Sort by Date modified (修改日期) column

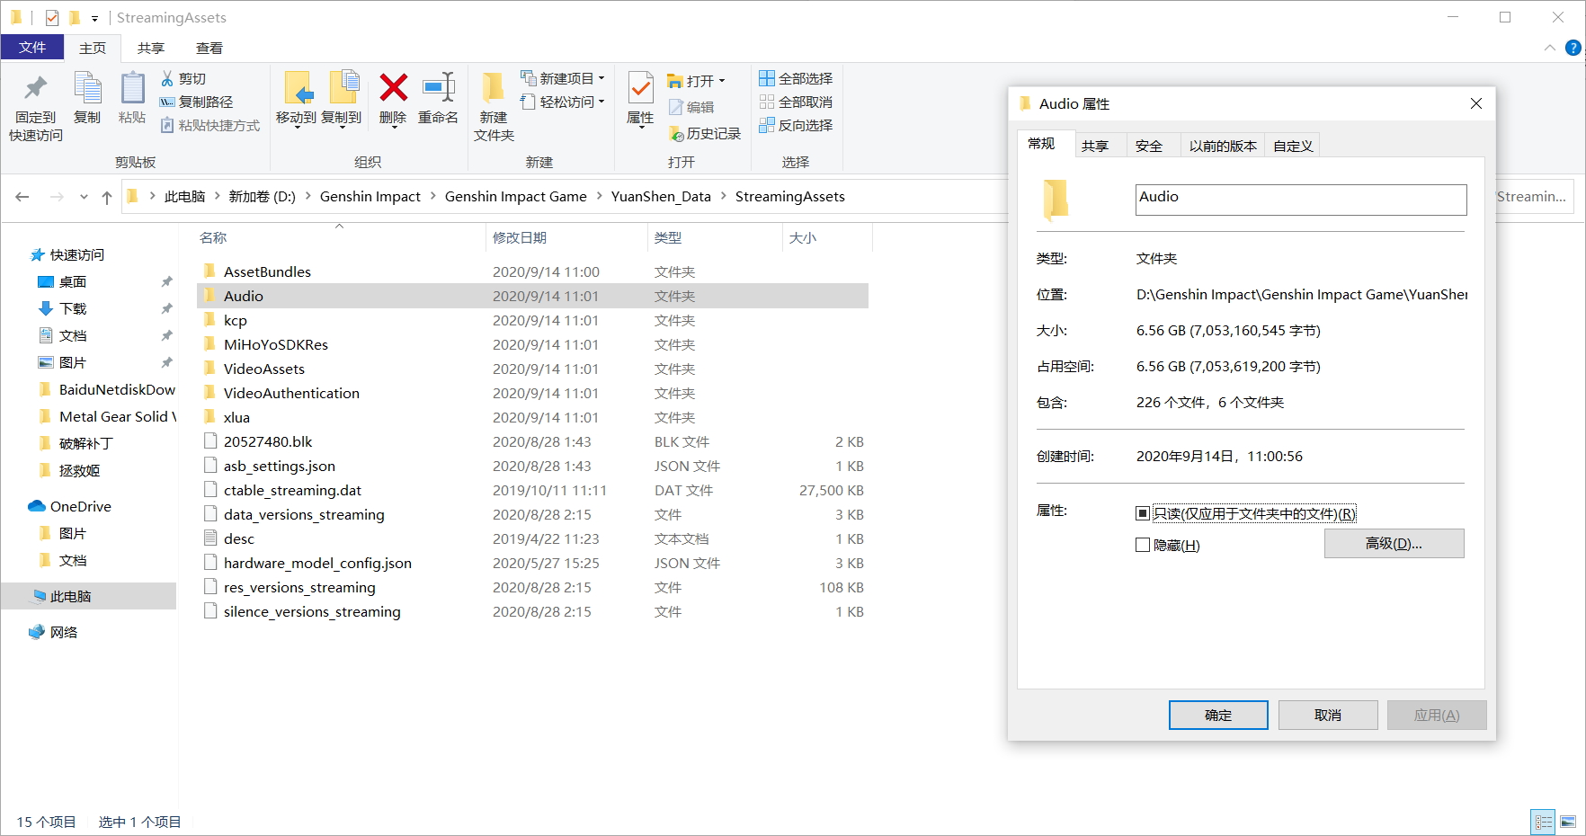pos(520,238)
